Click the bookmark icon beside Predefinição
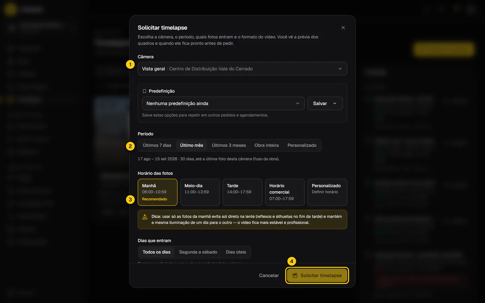 144,91
